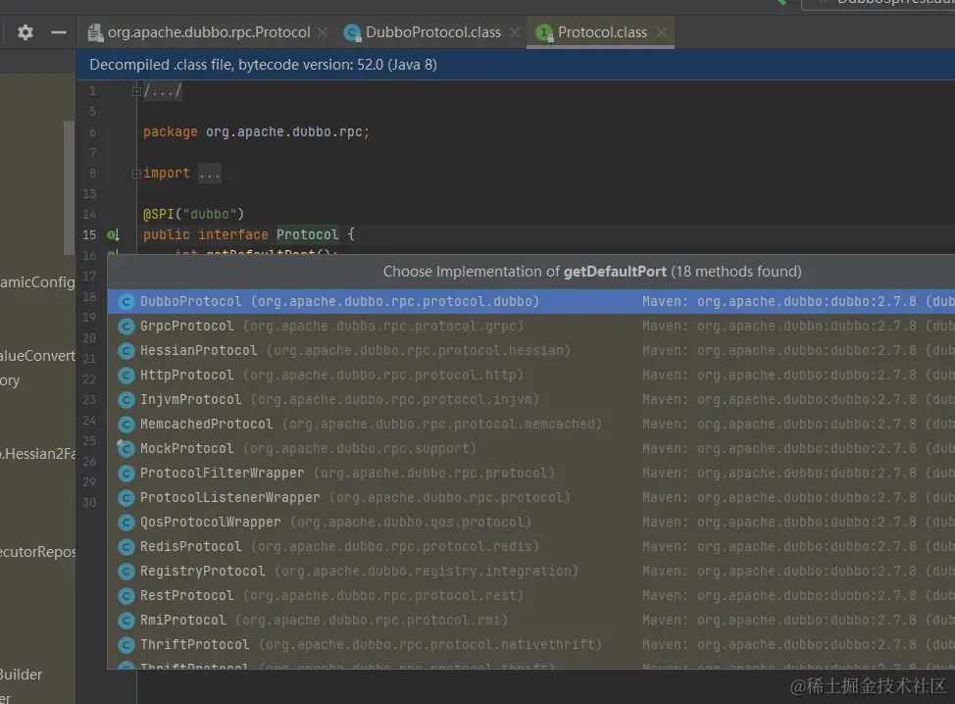
Task: Click class icon beside QosProtocolWrapper
Action: click(126, 522)
